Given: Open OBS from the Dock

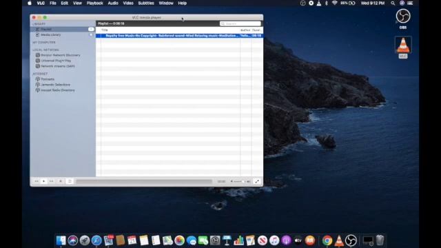Looking at the screenshot, I should coord(351,240).
